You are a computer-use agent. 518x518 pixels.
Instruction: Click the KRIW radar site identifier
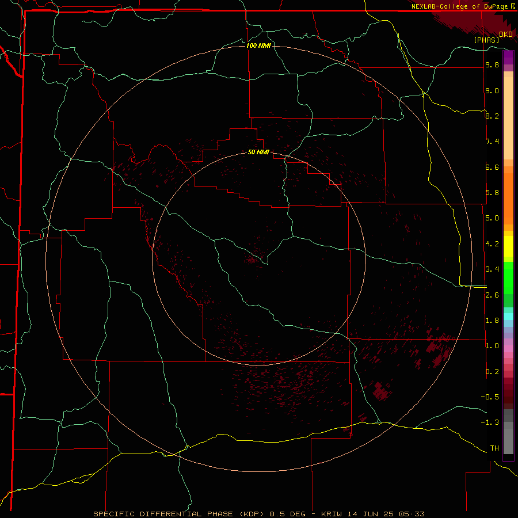(x=331, y=514)
